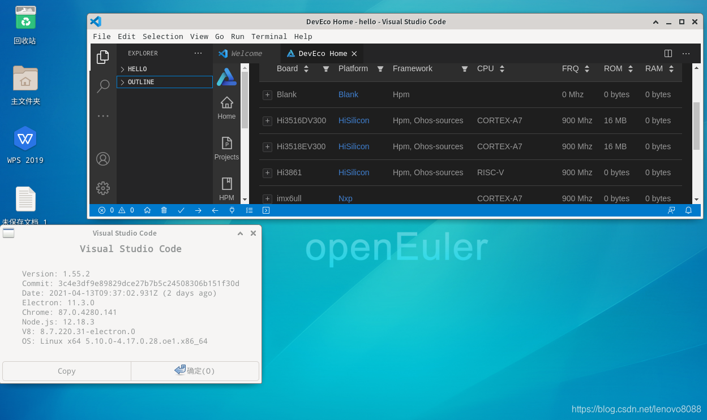Click errors and warnings count in status bar
707x420 pixels.
point(116,210)
